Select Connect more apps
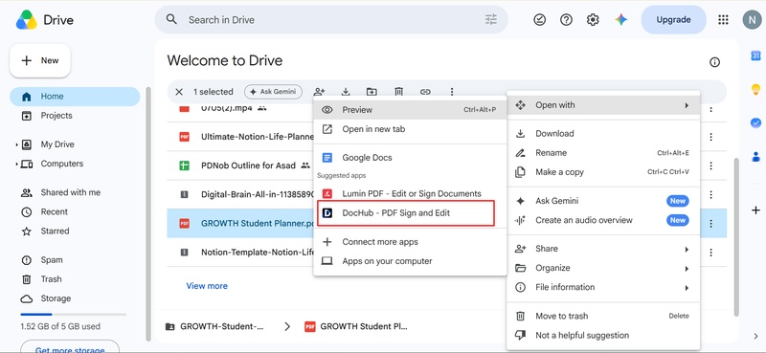 pos(410,242)
